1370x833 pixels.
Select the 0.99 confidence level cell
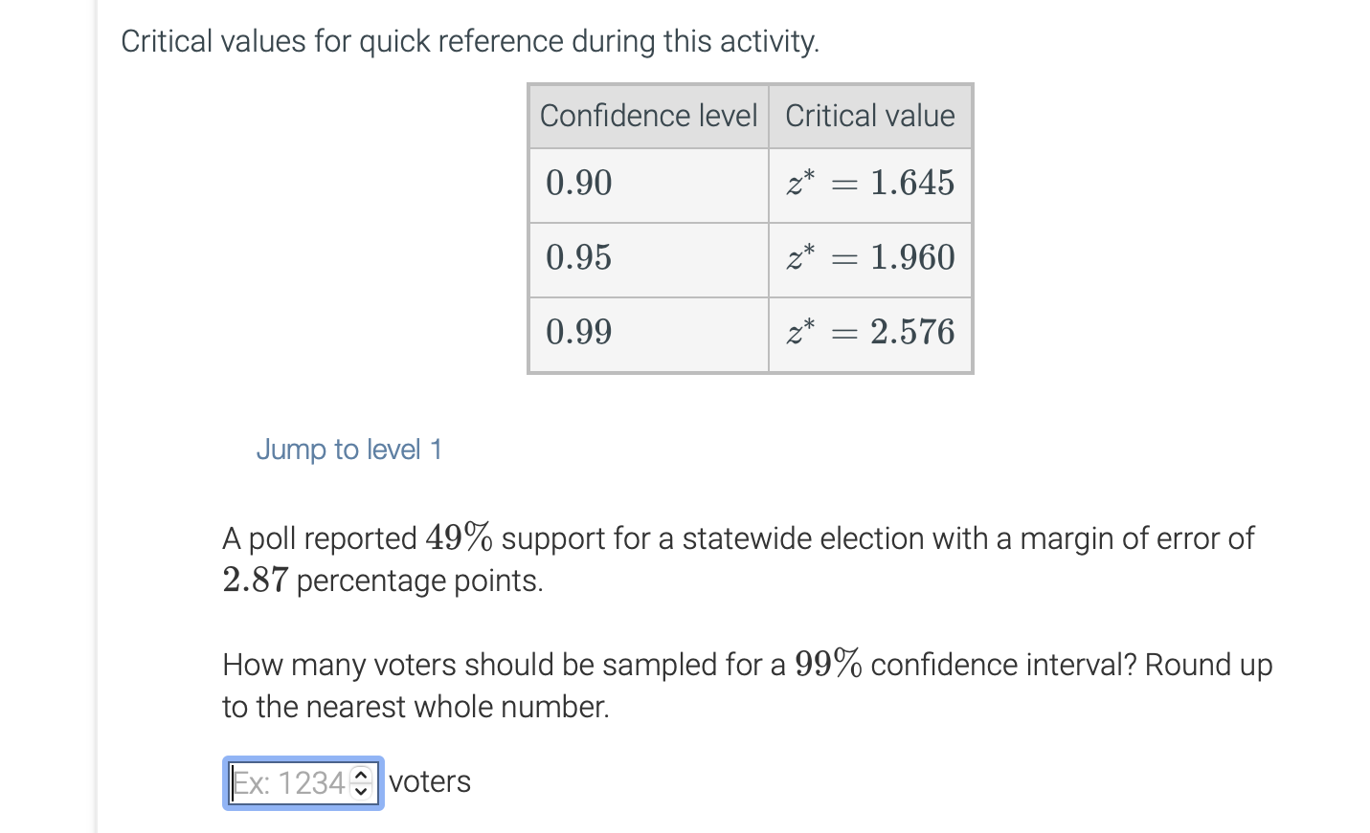578,333
